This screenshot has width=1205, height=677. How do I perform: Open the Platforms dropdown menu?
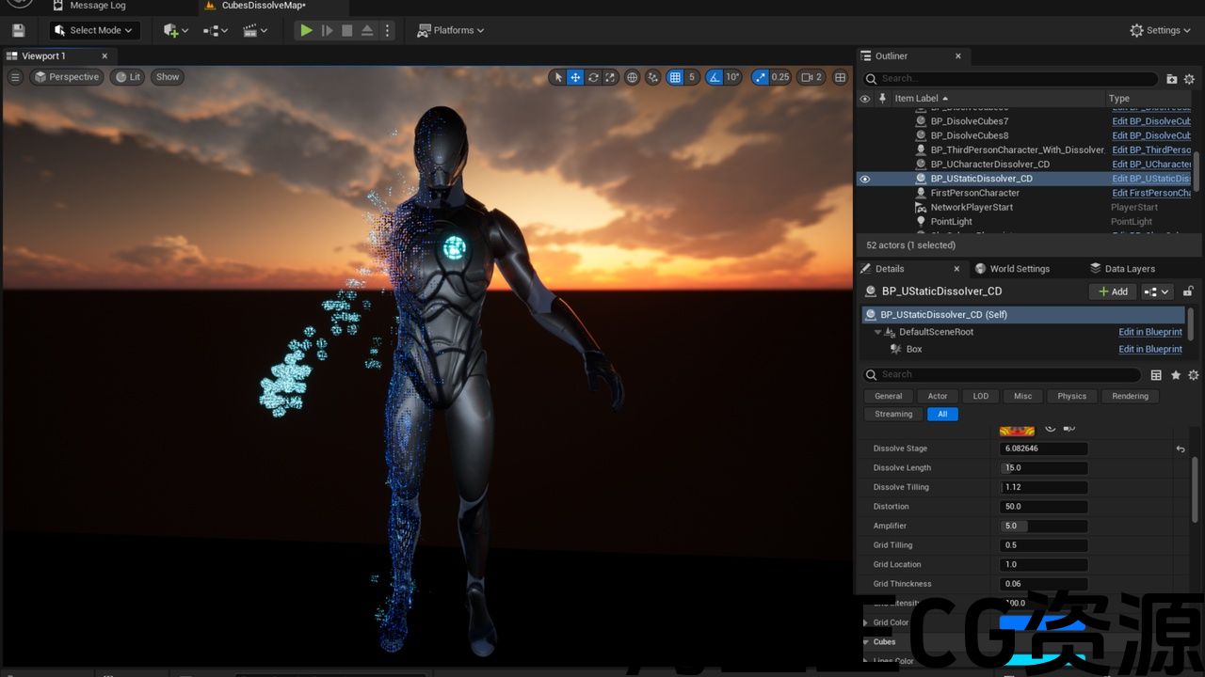tap(451, 30)
